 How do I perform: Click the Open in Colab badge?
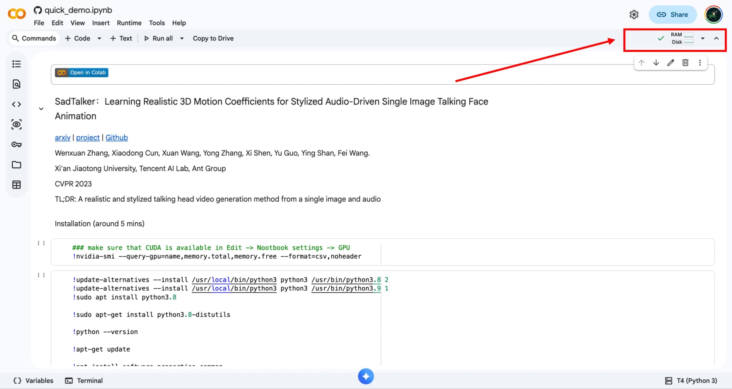click(82, 72)
